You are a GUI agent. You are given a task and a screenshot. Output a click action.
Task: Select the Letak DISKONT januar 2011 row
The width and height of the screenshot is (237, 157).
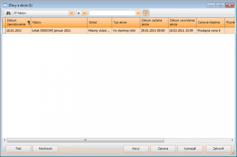click(59, 30)
